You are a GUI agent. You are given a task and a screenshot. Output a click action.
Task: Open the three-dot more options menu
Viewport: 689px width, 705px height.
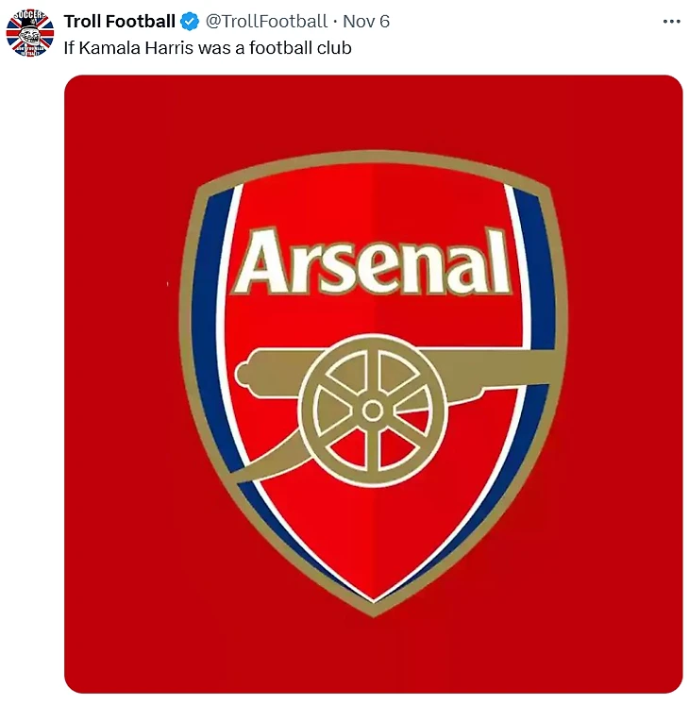point(671,21)
